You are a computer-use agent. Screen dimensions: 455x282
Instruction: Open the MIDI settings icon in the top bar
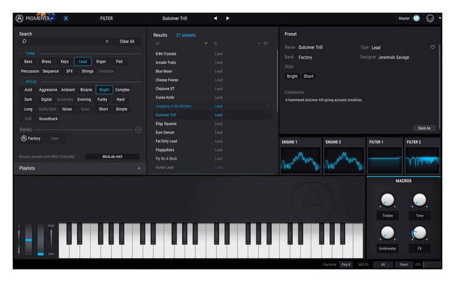point(430,18)
